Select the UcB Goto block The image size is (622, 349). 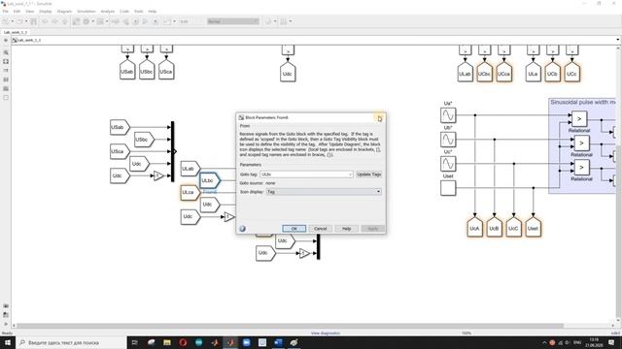pos(495,227)
